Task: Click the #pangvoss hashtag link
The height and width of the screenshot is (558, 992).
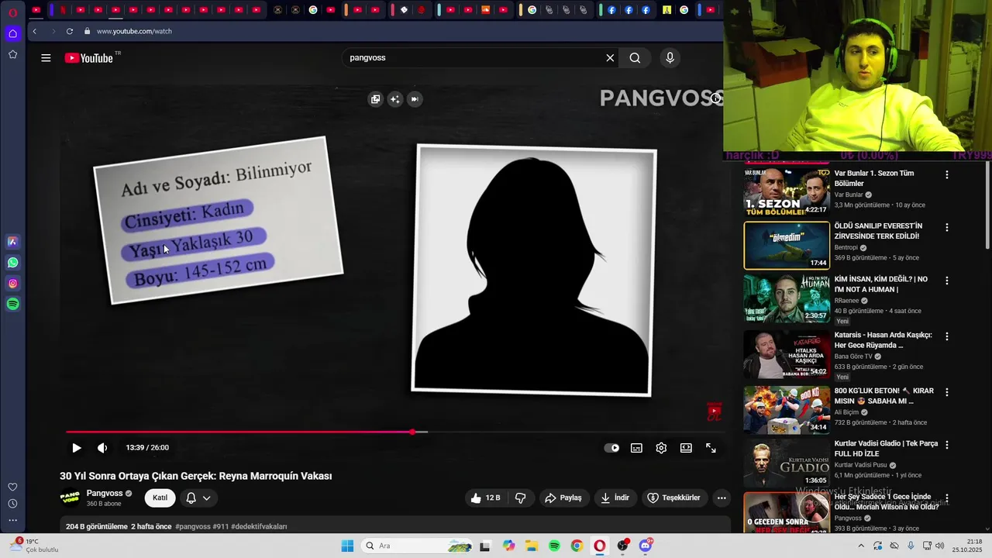Action: (x=193, y=526)
